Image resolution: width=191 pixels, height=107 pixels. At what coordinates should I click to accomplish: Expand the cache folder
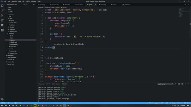pos(10,7)
